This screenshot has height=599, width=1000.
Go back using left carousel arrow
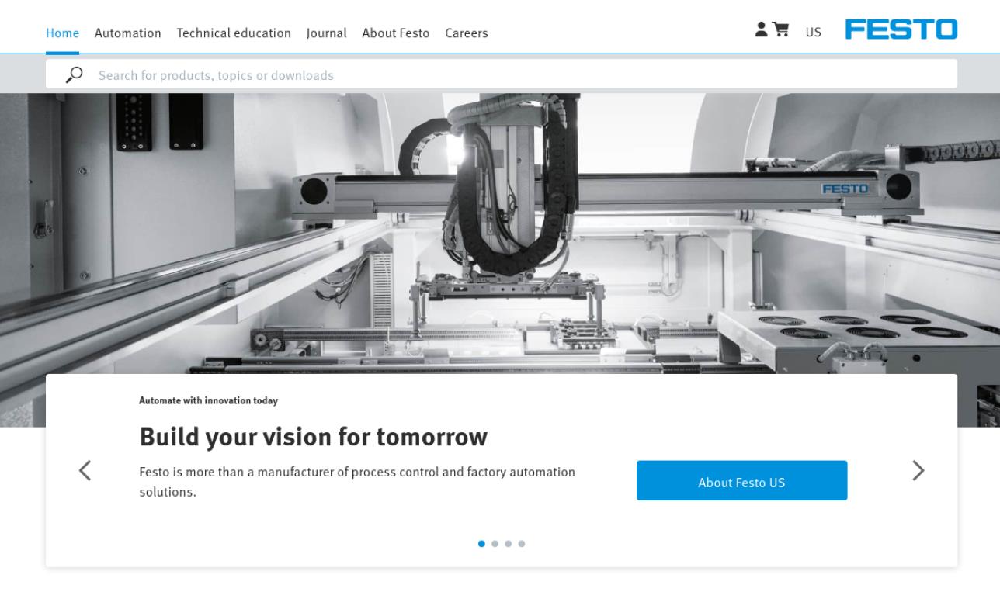point(85,470)
